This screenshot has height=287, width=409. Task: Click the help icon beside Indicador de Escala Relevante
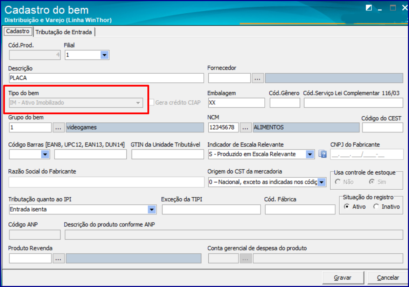[323, 154]
